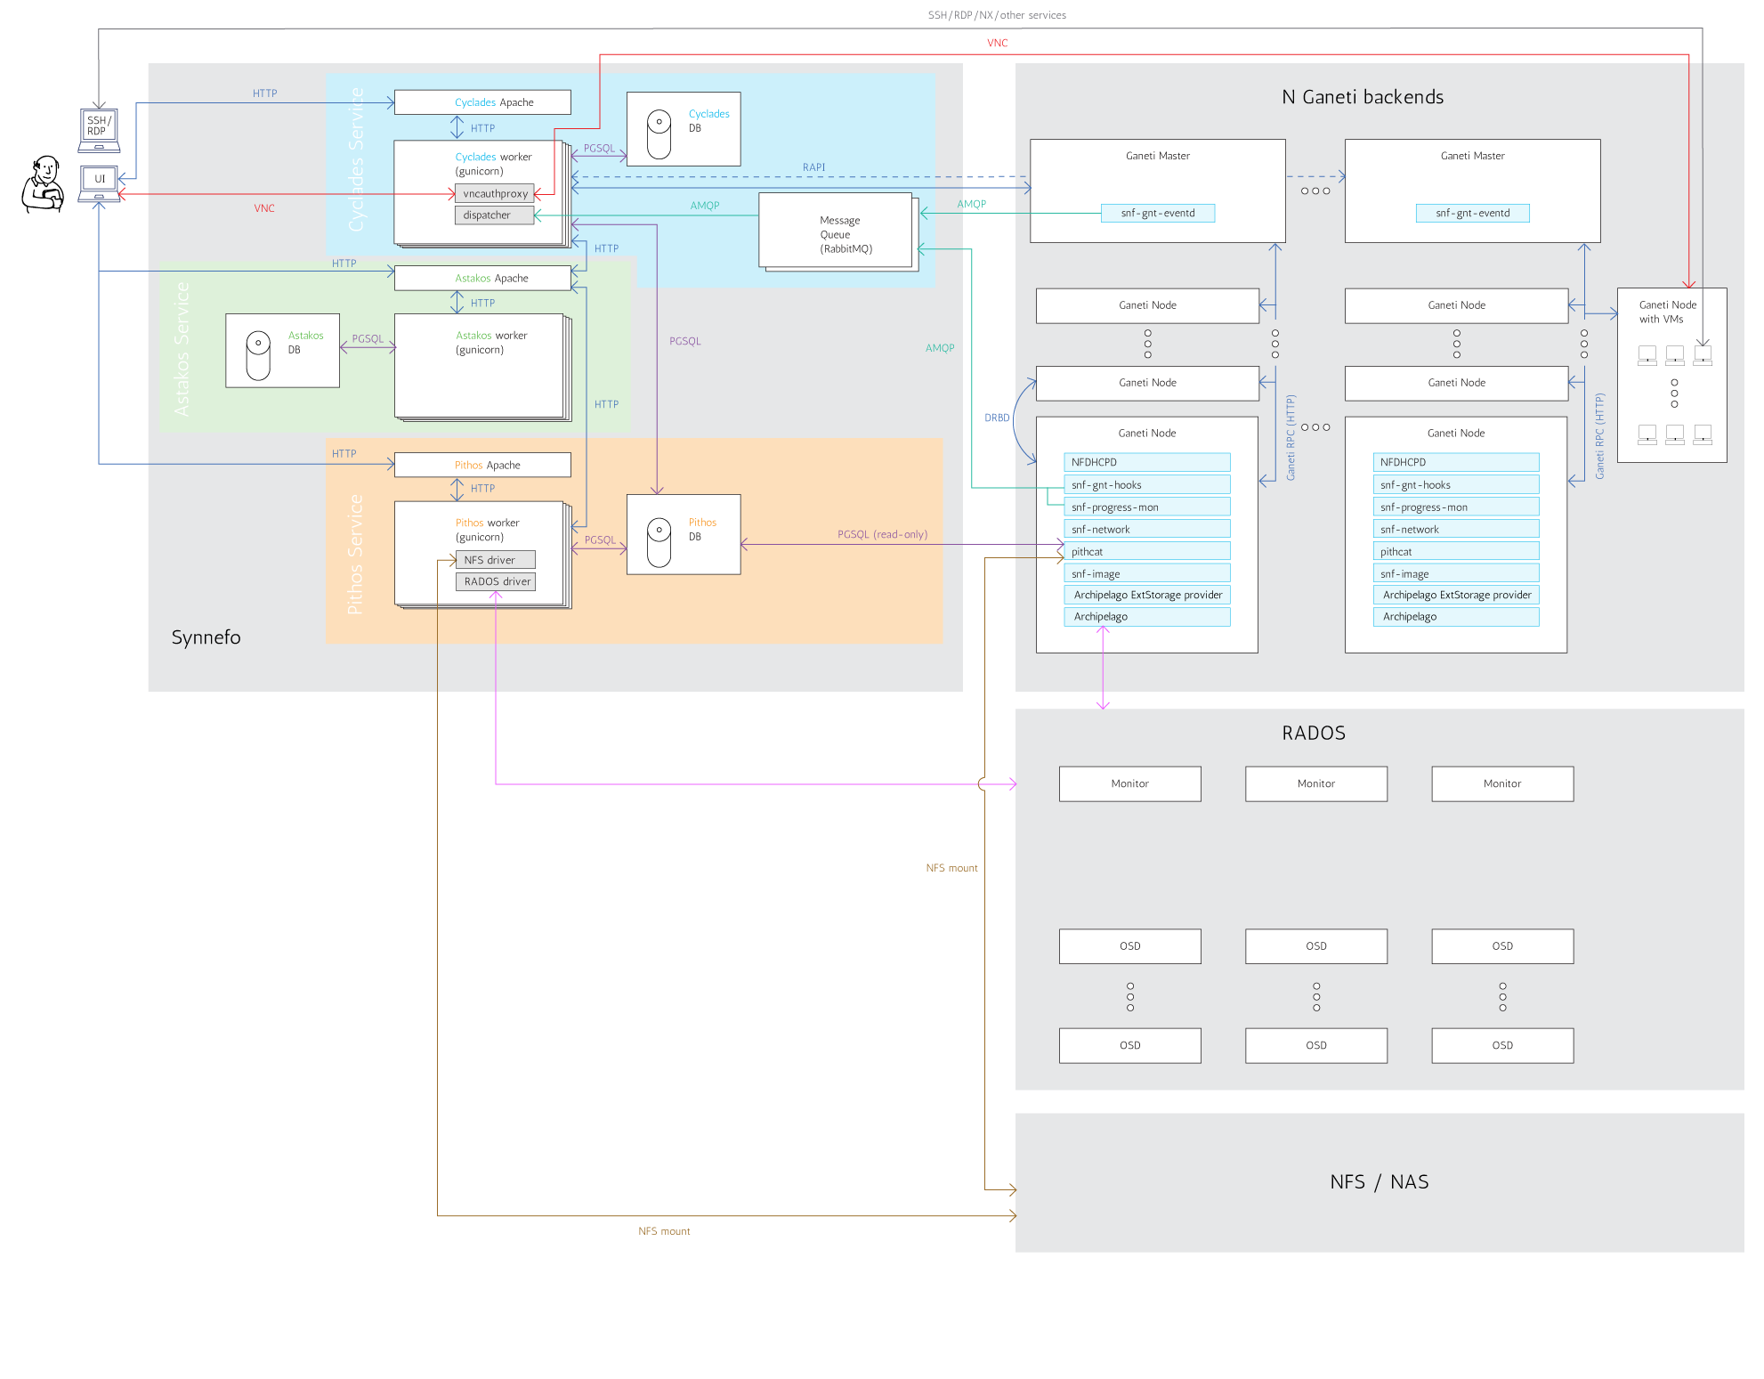Screen dimensions: 1764x1379
Task: Click the RADOS section title
Action: tap(1314, 734)
